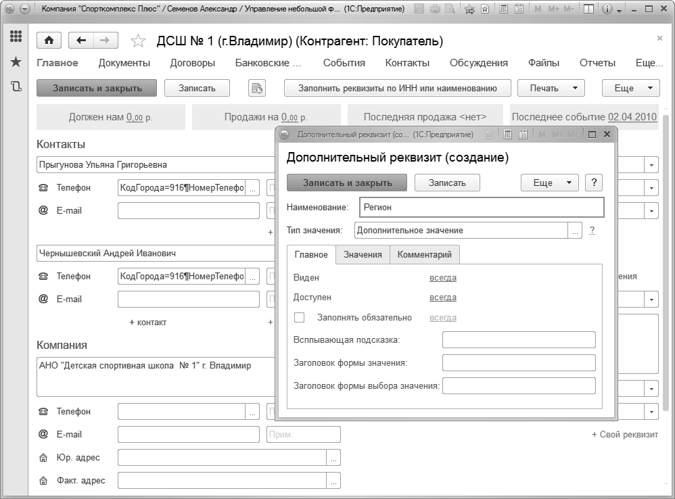675x499 pixels.
Task: Go to the home page button
Action: pos(49,41)
